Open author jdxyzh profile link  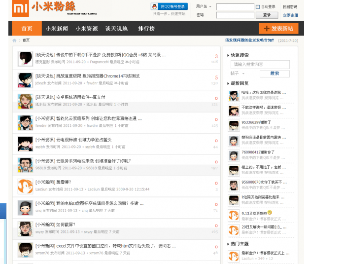pos(41,83)
